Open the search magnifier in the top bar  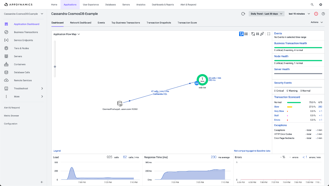tap(312, 5)
